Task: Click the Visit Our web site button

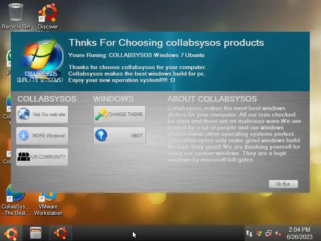Action: click(42, 114)
